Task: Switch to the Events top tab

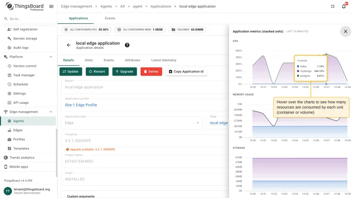Action: pos(110,18)
